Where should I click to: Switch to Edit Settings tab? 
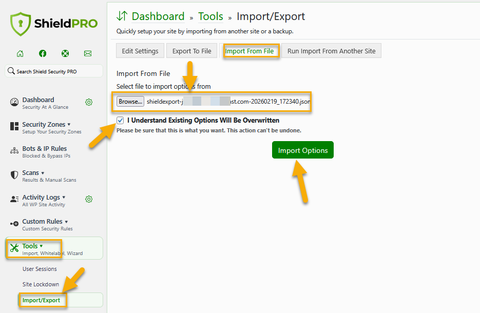click(140, 51)
